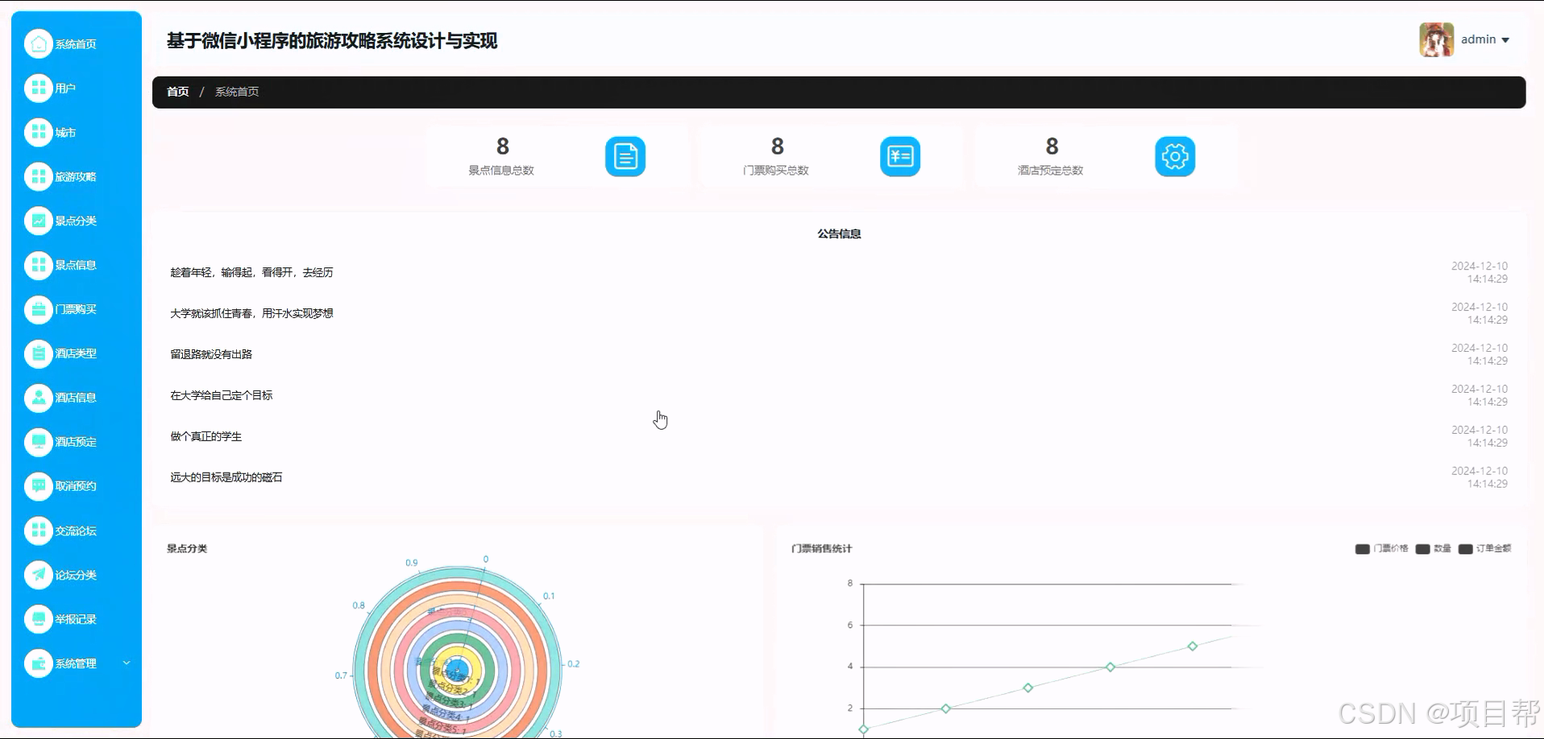
Task: Select the 系统首页 home icon in sidebar
Action: pos(38,43)
